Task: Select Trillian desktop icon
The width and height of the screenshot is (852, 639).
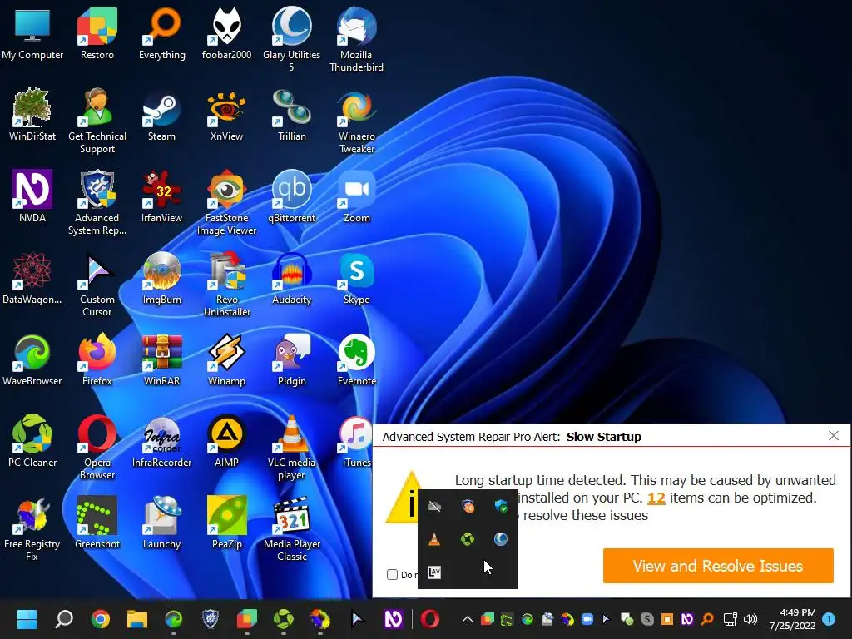Action: click(292, 114)
